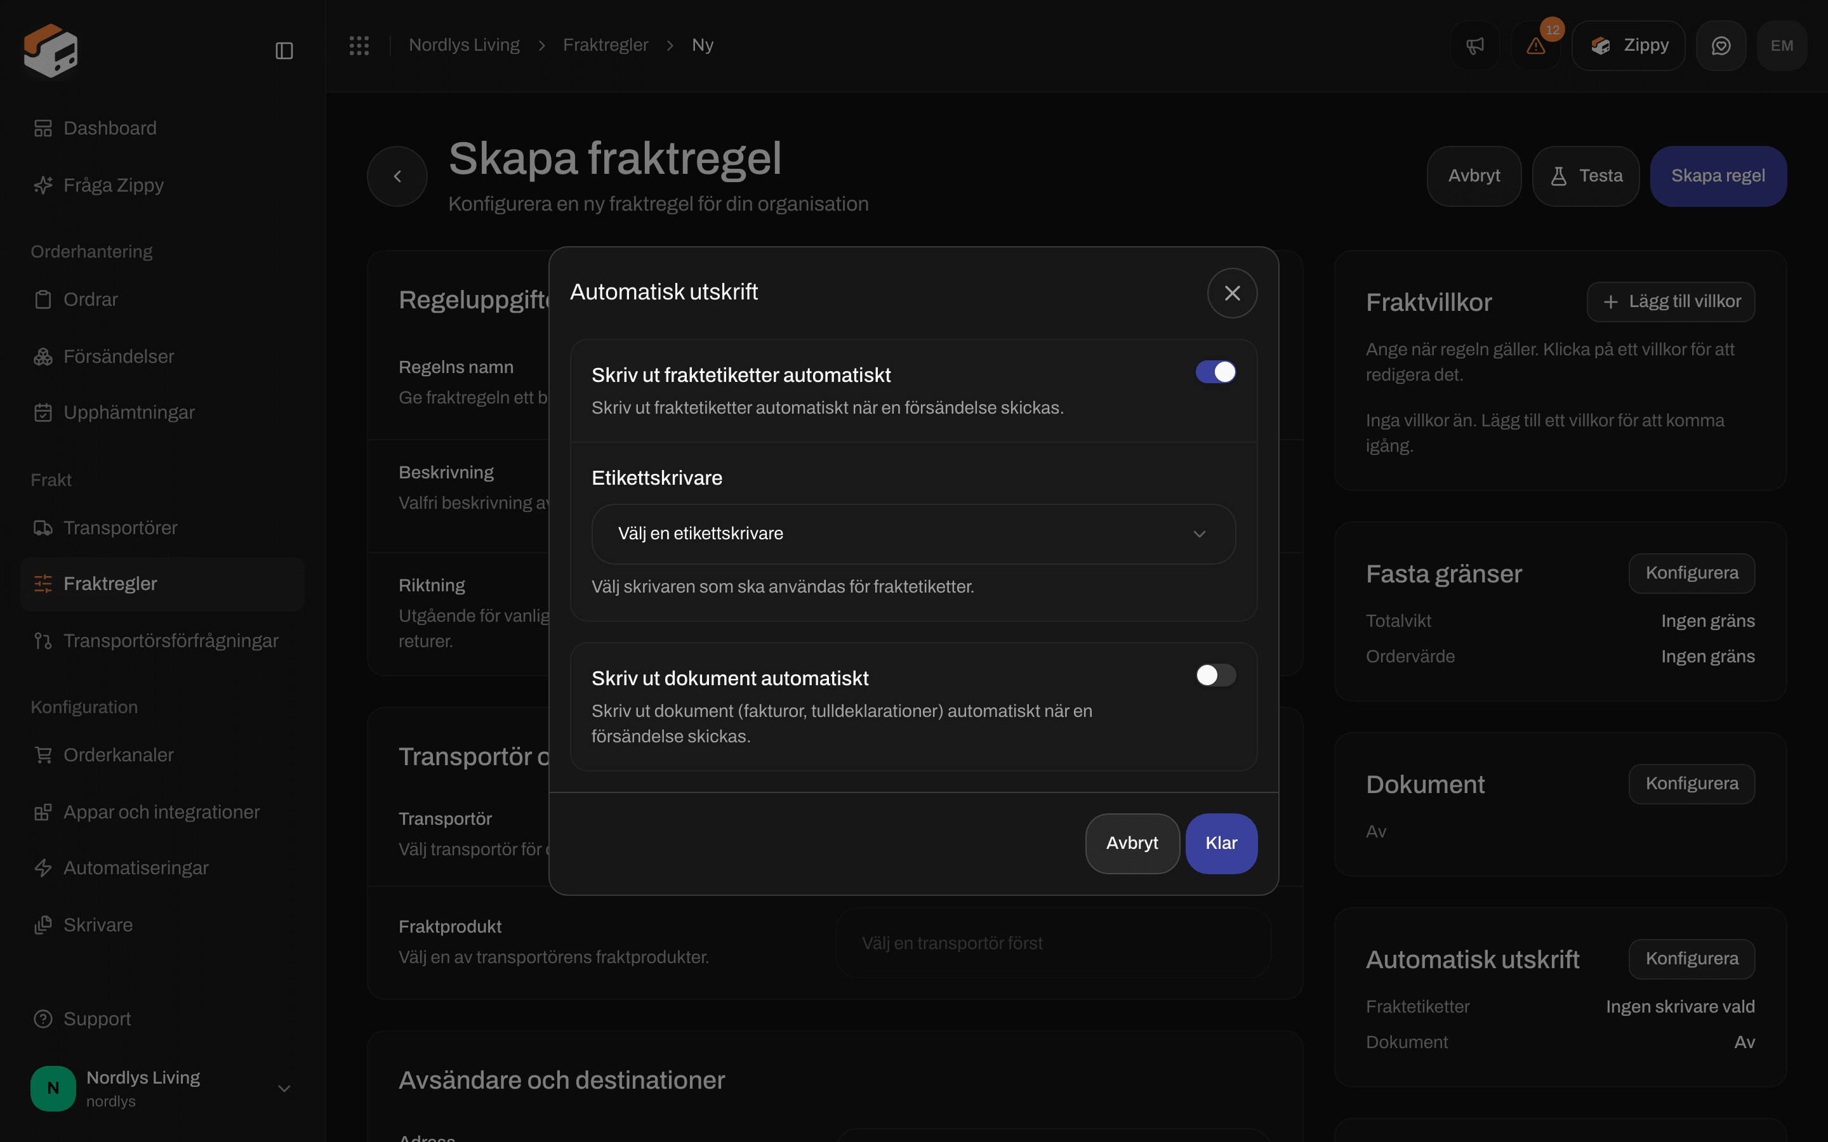Open the Välj en transportör först dropdown
This screenshot has height=1142, width=1828.
(x=1053, y=943)
